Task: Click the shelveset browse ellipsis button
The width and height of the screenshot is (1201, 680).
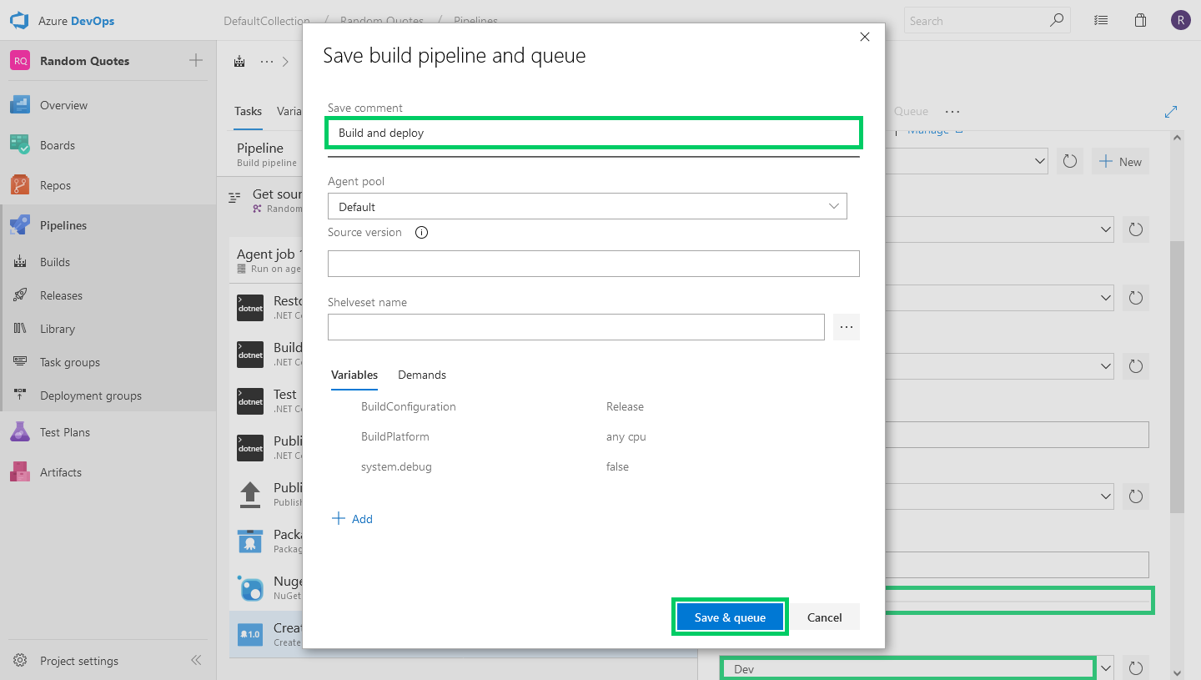Action: pos(846,327)
